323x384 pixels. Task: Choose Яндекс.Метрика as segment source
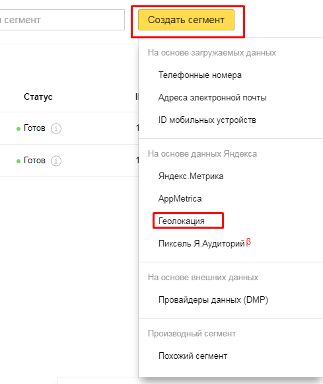coord(191,176)
